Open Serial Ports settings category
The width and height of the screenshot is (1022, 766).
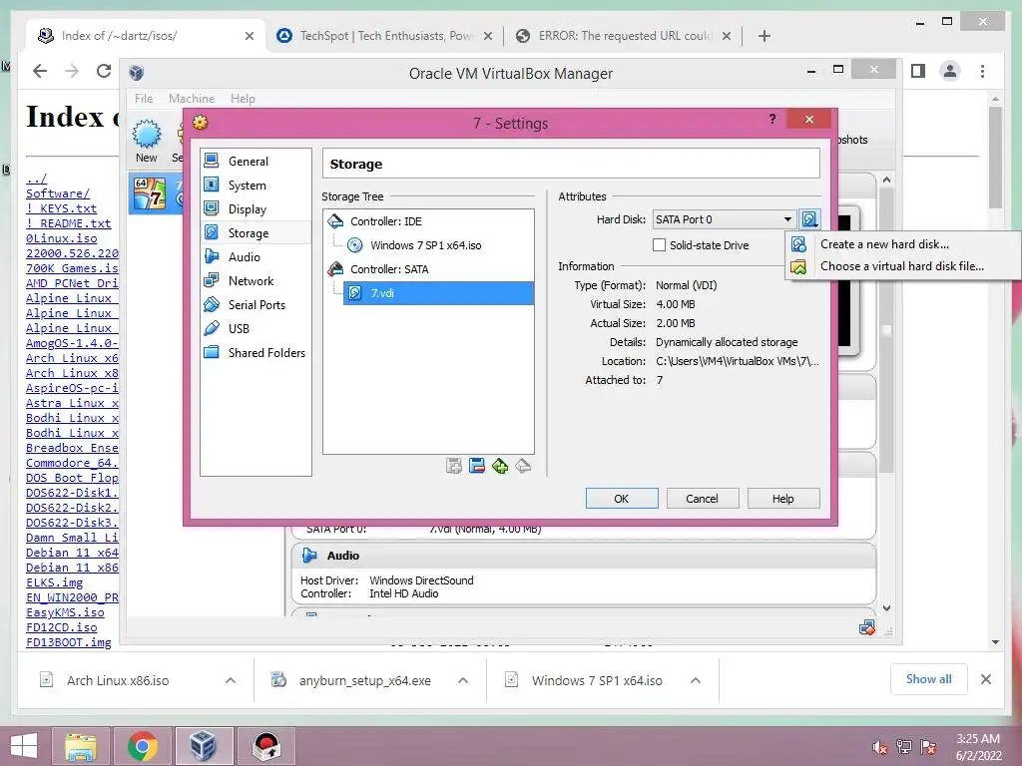255,305
